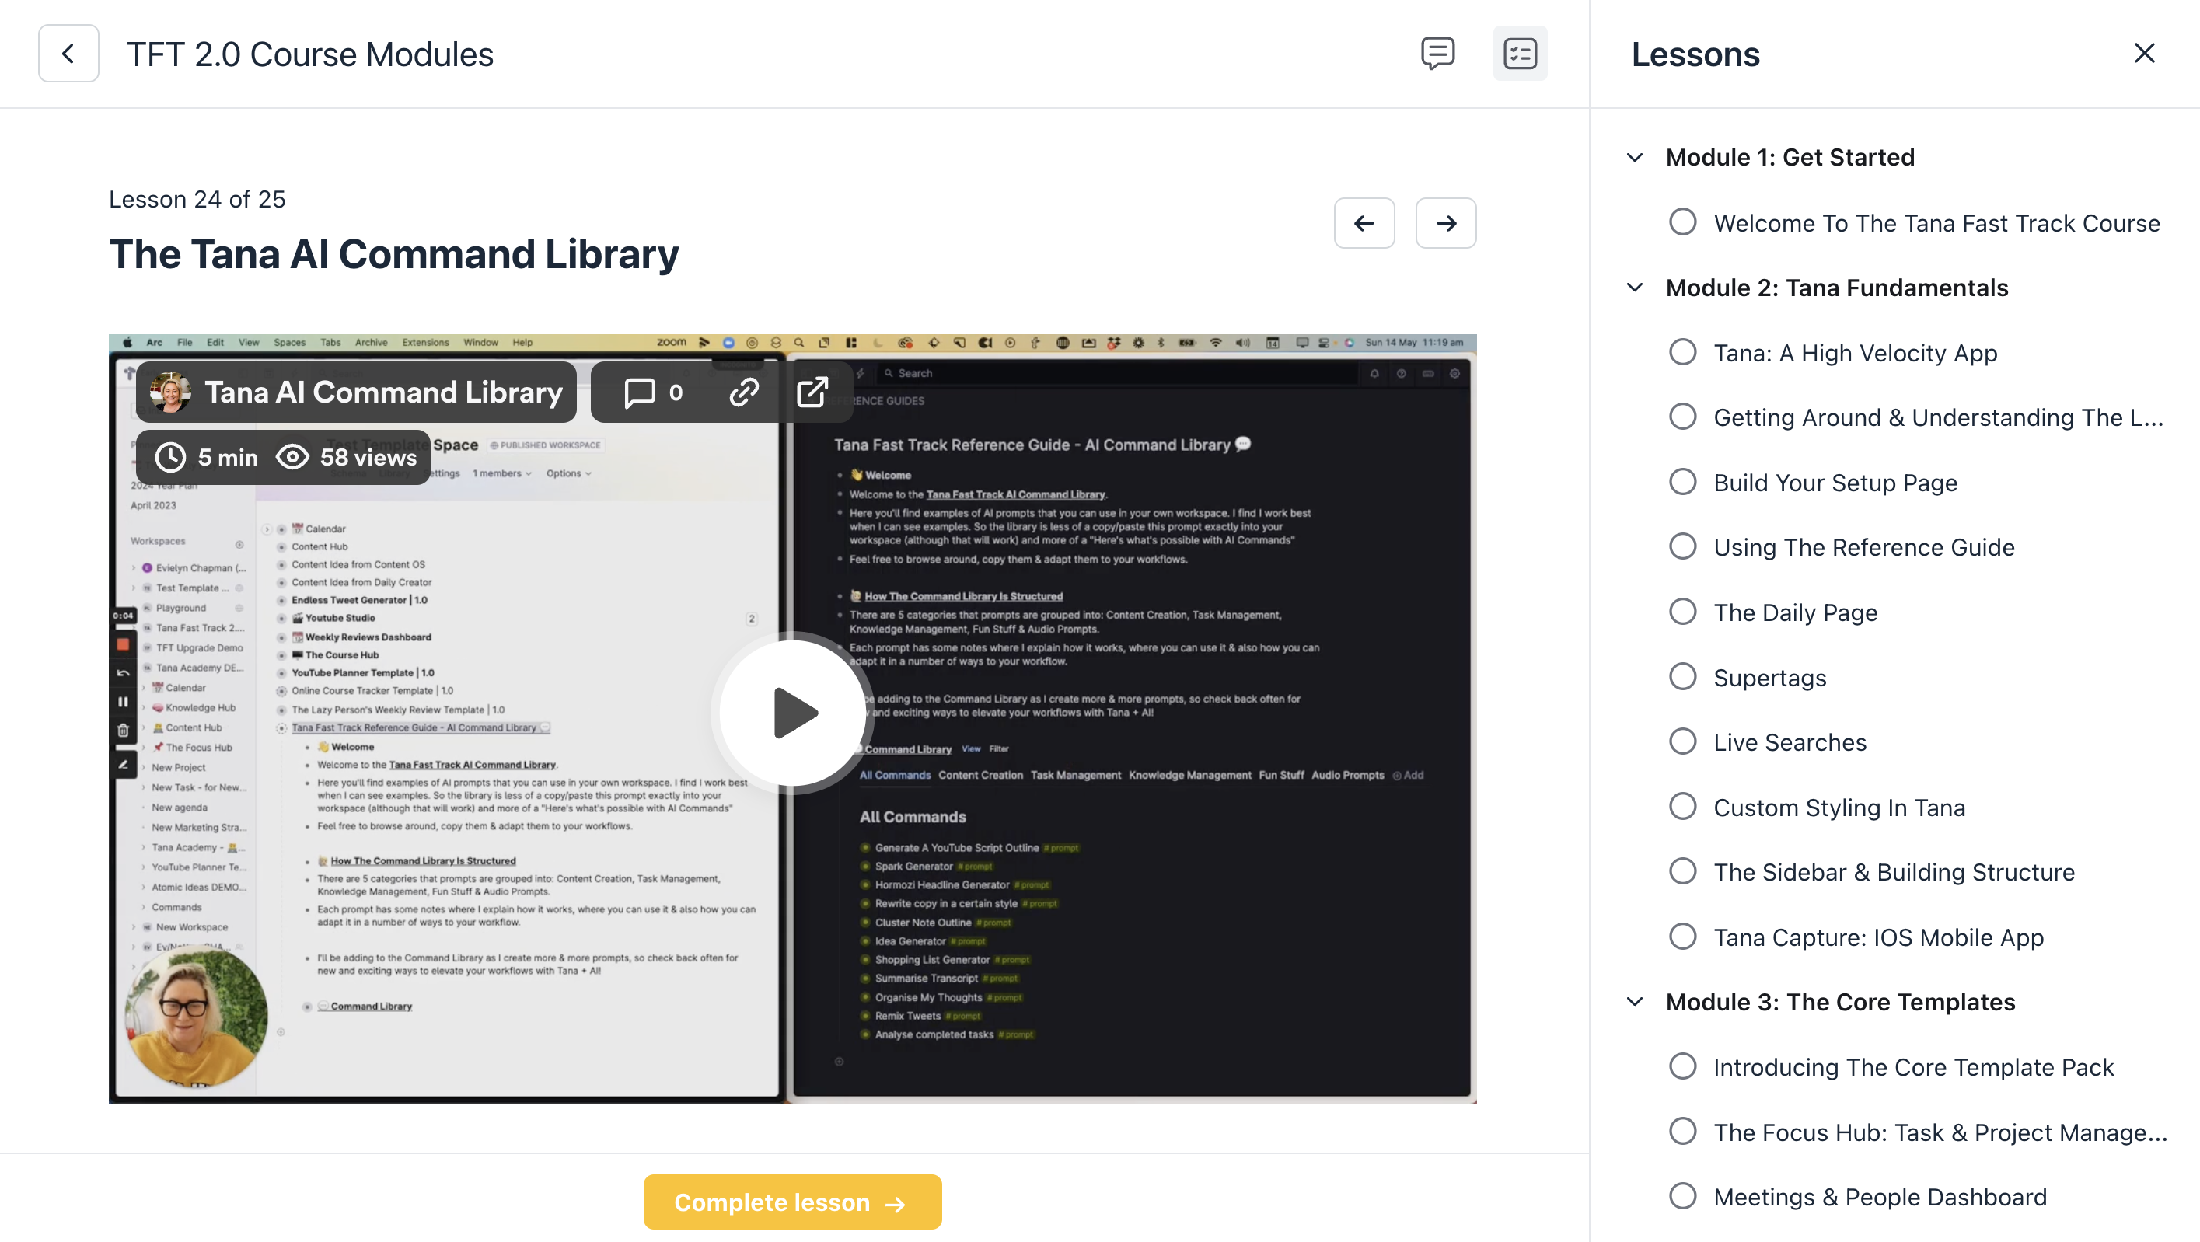
Task: Open video in new tab icon
Action: click(812, 392)
